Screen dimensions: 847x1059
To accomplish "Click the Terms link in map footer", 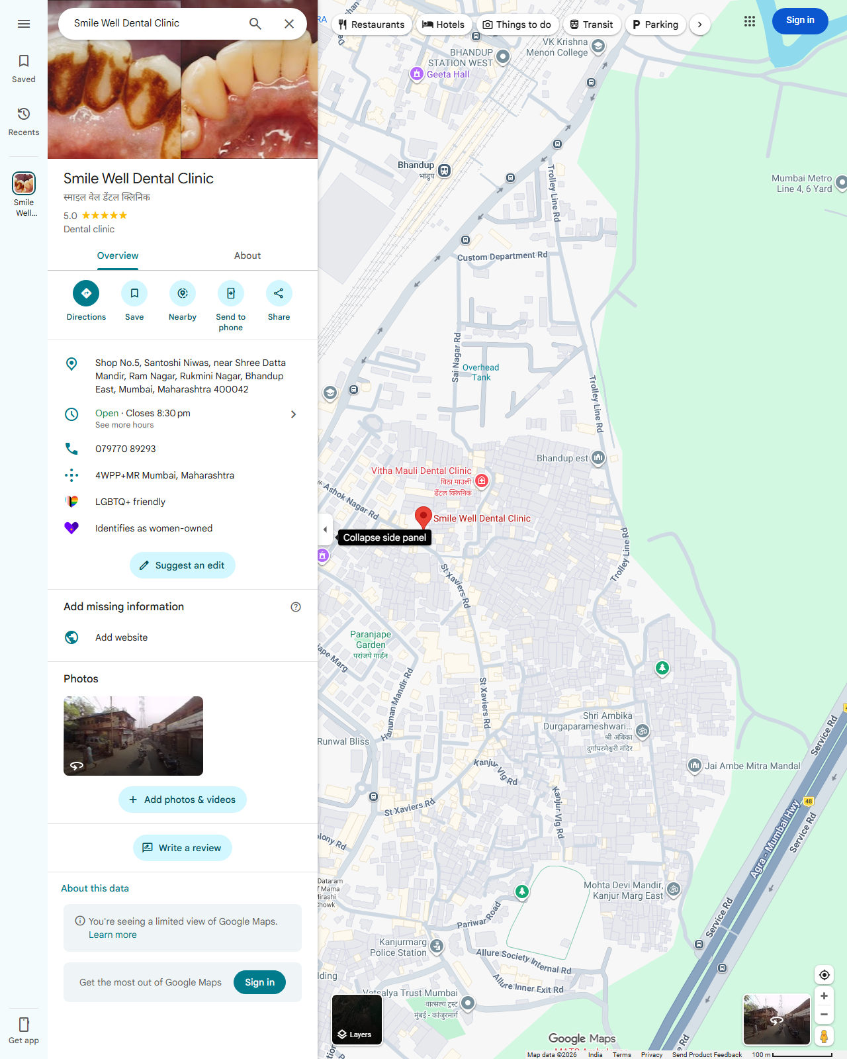I will (621, 1054).
